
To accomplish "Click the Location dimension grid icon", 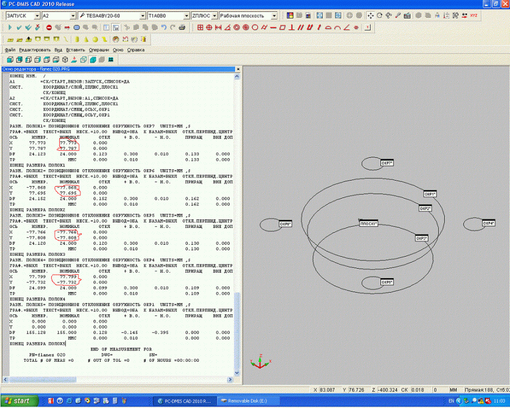I will [x=200, y=28].
